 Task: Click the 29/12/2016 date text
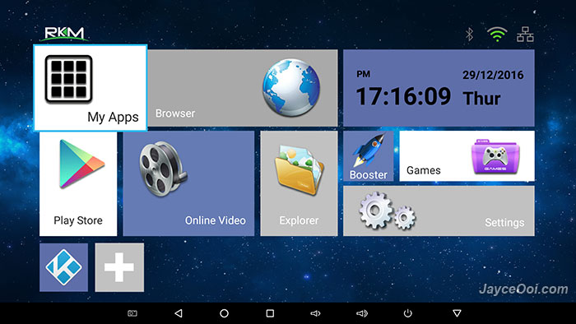(493, 75)
